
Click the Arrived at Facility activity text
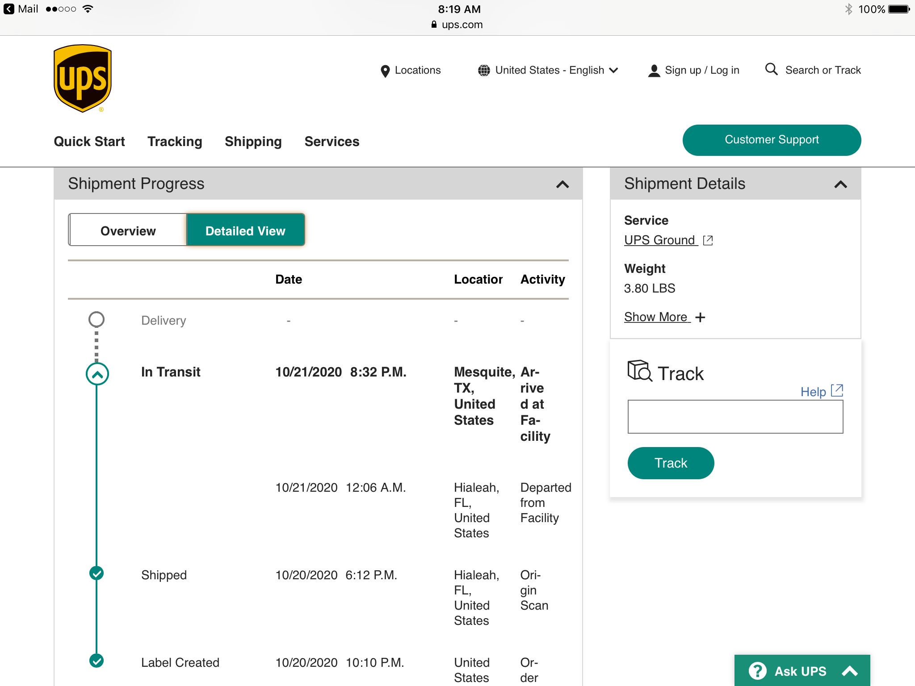coord(535,404)
